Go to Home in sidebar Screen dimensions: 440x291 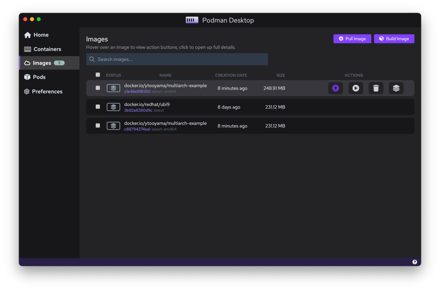(49, 35)
